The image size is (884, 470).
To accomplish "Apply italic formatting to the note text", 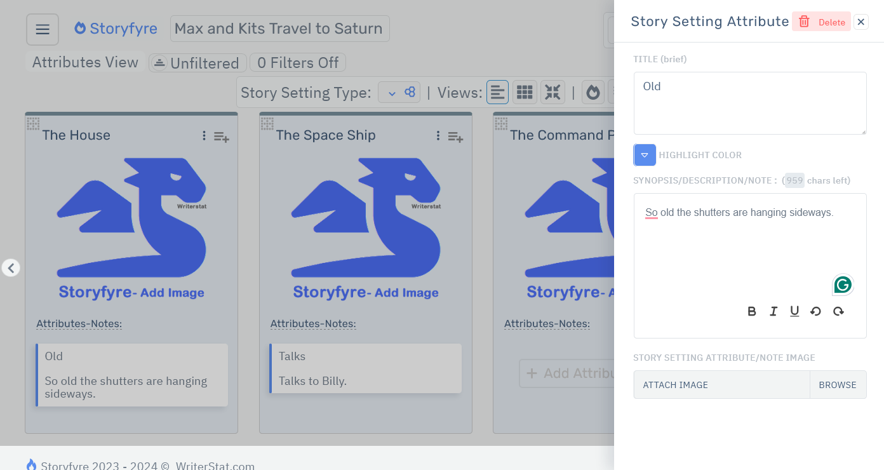I will pos(773,311).
